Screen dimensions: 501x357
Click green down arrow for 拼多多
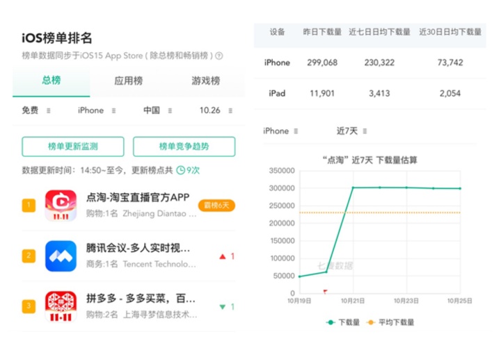223,307
